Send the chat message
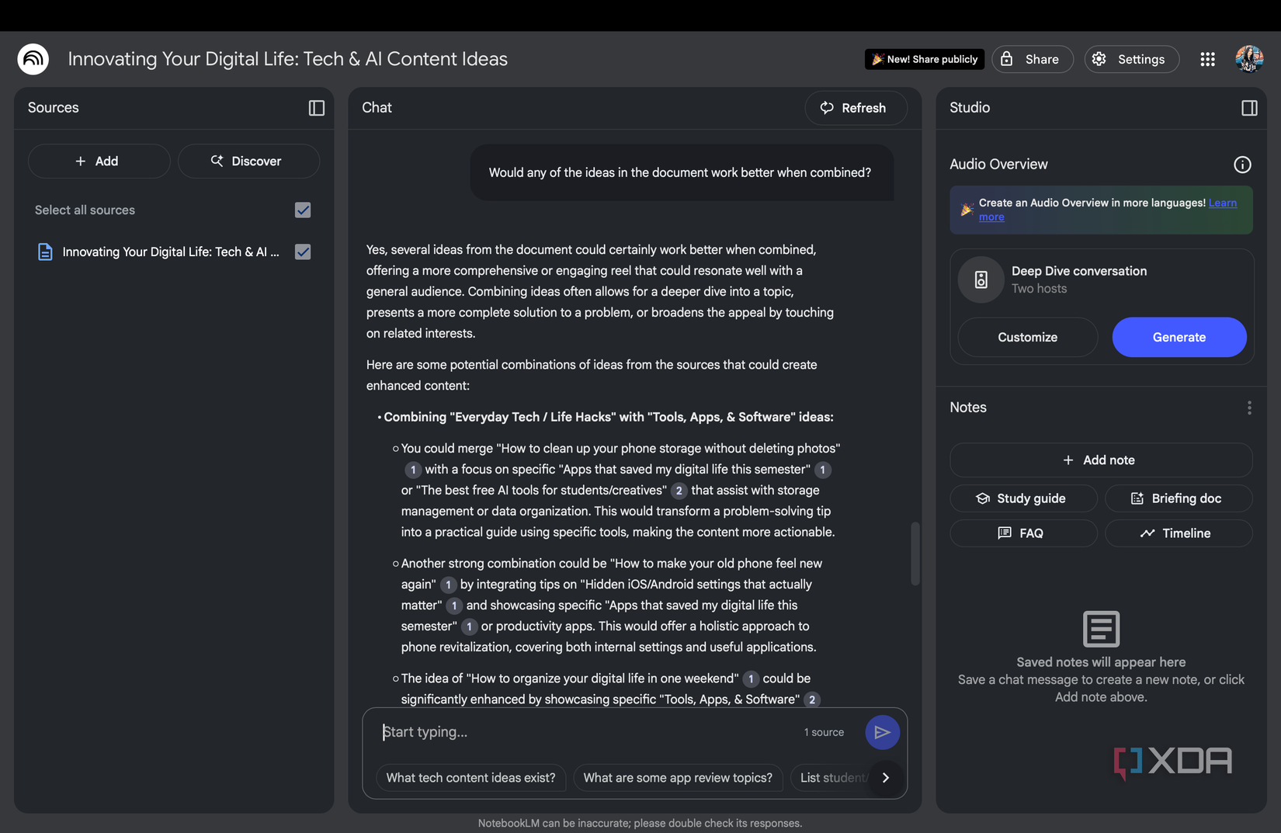Viewport: 1281px width, 833px height. [882, 732]
